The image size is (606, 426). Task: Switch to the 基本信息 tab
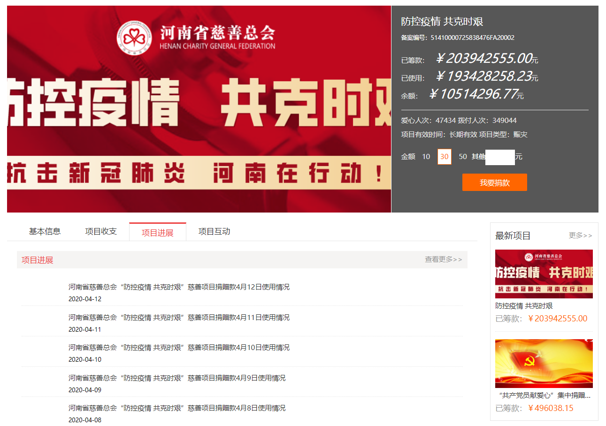coord(45,231)
